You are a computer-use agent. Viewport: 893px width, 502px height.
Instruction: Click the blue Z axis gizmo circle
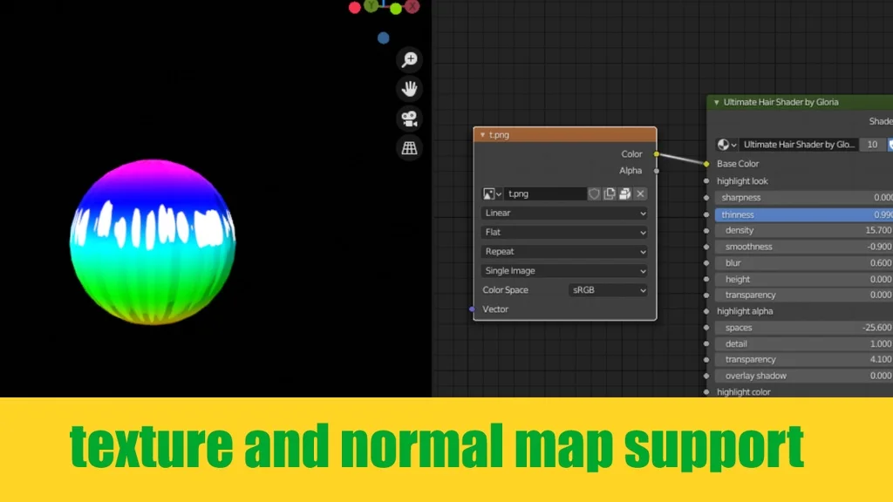coord(384,38)
